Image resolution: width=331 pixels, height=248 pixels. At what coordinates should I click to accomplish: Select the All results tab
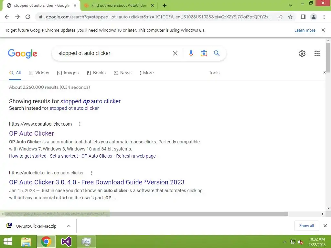(x=15, y=73)
